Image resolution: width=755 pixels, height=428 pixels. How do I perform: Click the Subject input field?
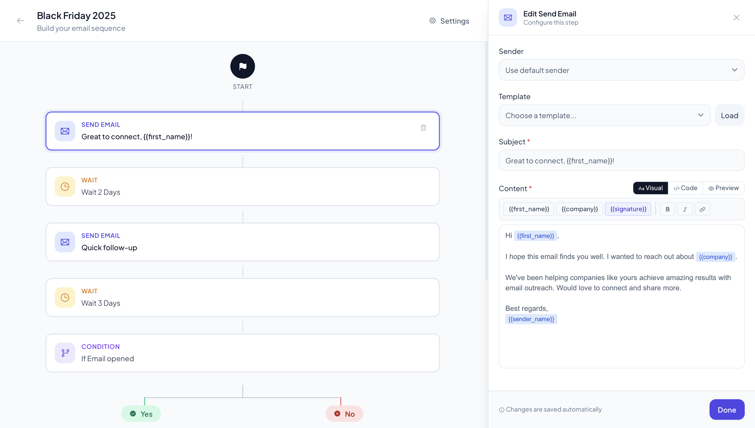pyautogui.click(x=621, y=161)
